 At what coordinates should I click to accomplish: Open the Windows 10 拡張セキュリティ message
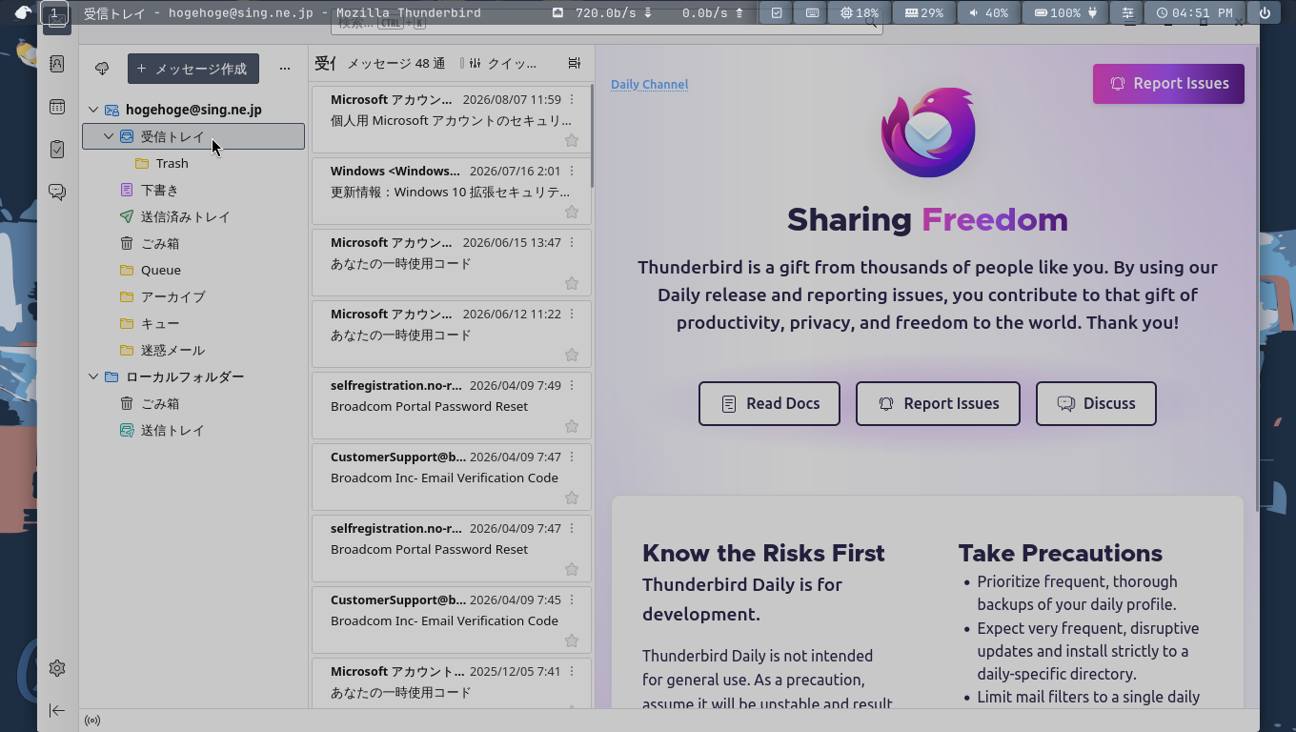[x=451, y=191]
